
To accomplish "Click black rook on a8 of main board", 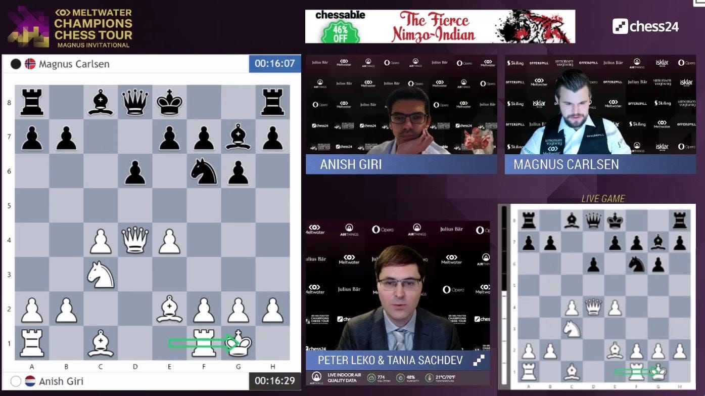I will point(32,102).
